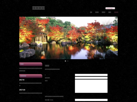This screenshot has height=102, width=137.
Task: Open the fourth navigation menu item from left
Action: click(110, 12)
